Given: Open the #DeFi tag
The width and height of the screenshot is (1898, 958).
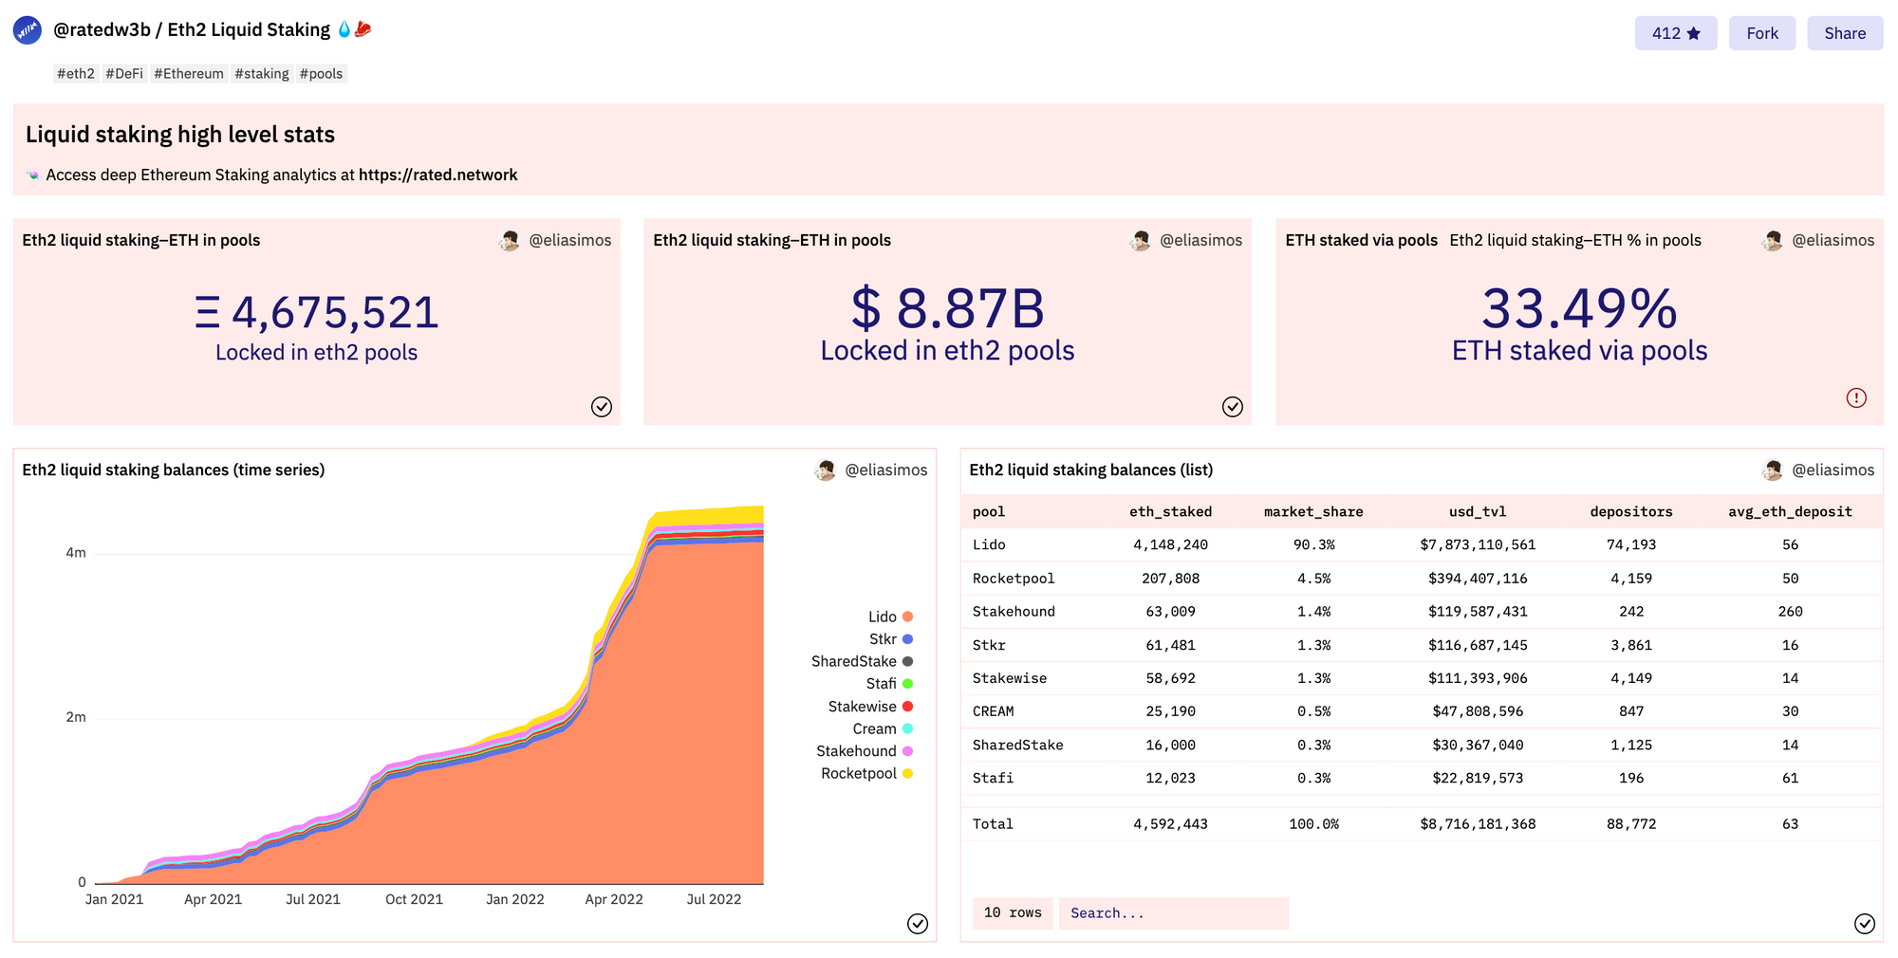Looking at the screenshot, I should coord(124,74).
